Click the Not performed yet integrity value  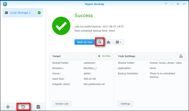pyautogui.click(x=94, y=84)
